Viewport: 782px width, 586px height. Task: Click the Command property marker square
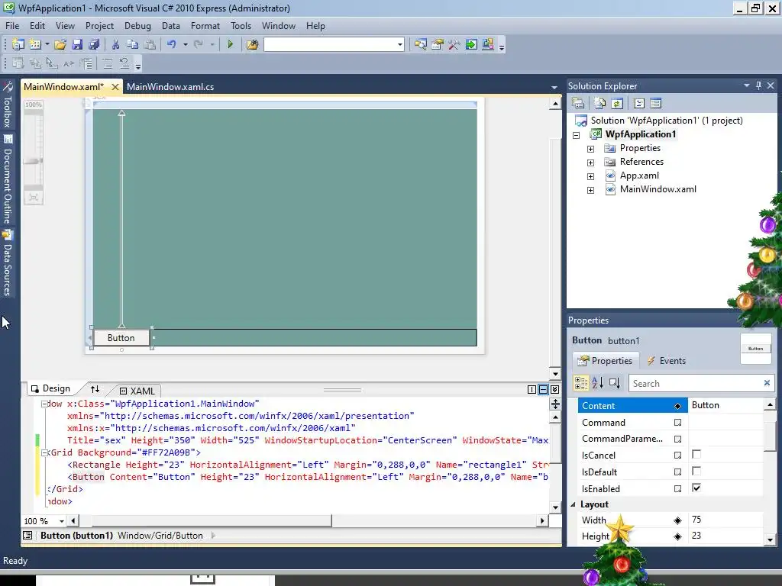677,423
